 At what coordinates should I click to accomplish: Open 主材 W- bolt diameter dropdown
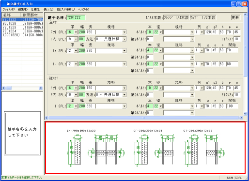click(x=161, y=64)
